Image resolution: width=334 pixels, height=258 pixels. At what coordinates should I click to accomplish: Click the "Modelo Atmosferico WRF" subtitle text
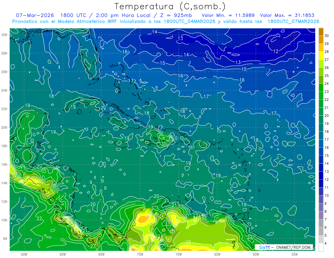click(87, 21)
